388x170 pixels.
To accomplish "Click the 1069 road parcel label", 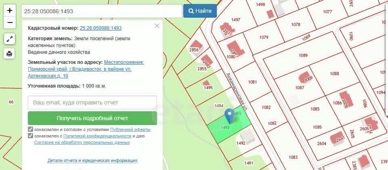I will coord(306,38).
